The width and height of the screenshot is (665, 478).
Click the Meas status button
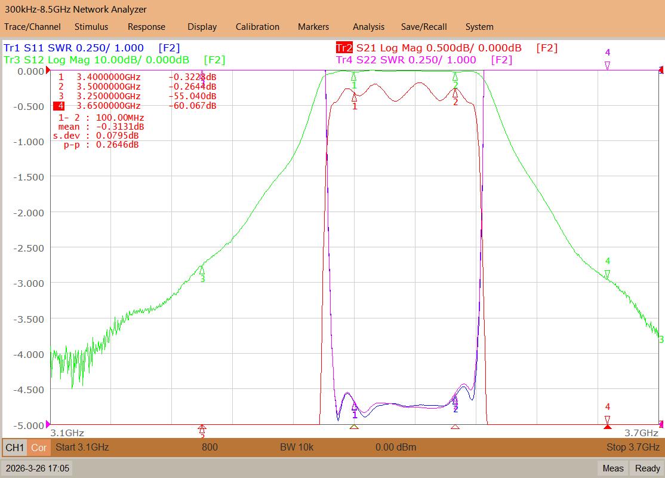[x=613, y=468]
